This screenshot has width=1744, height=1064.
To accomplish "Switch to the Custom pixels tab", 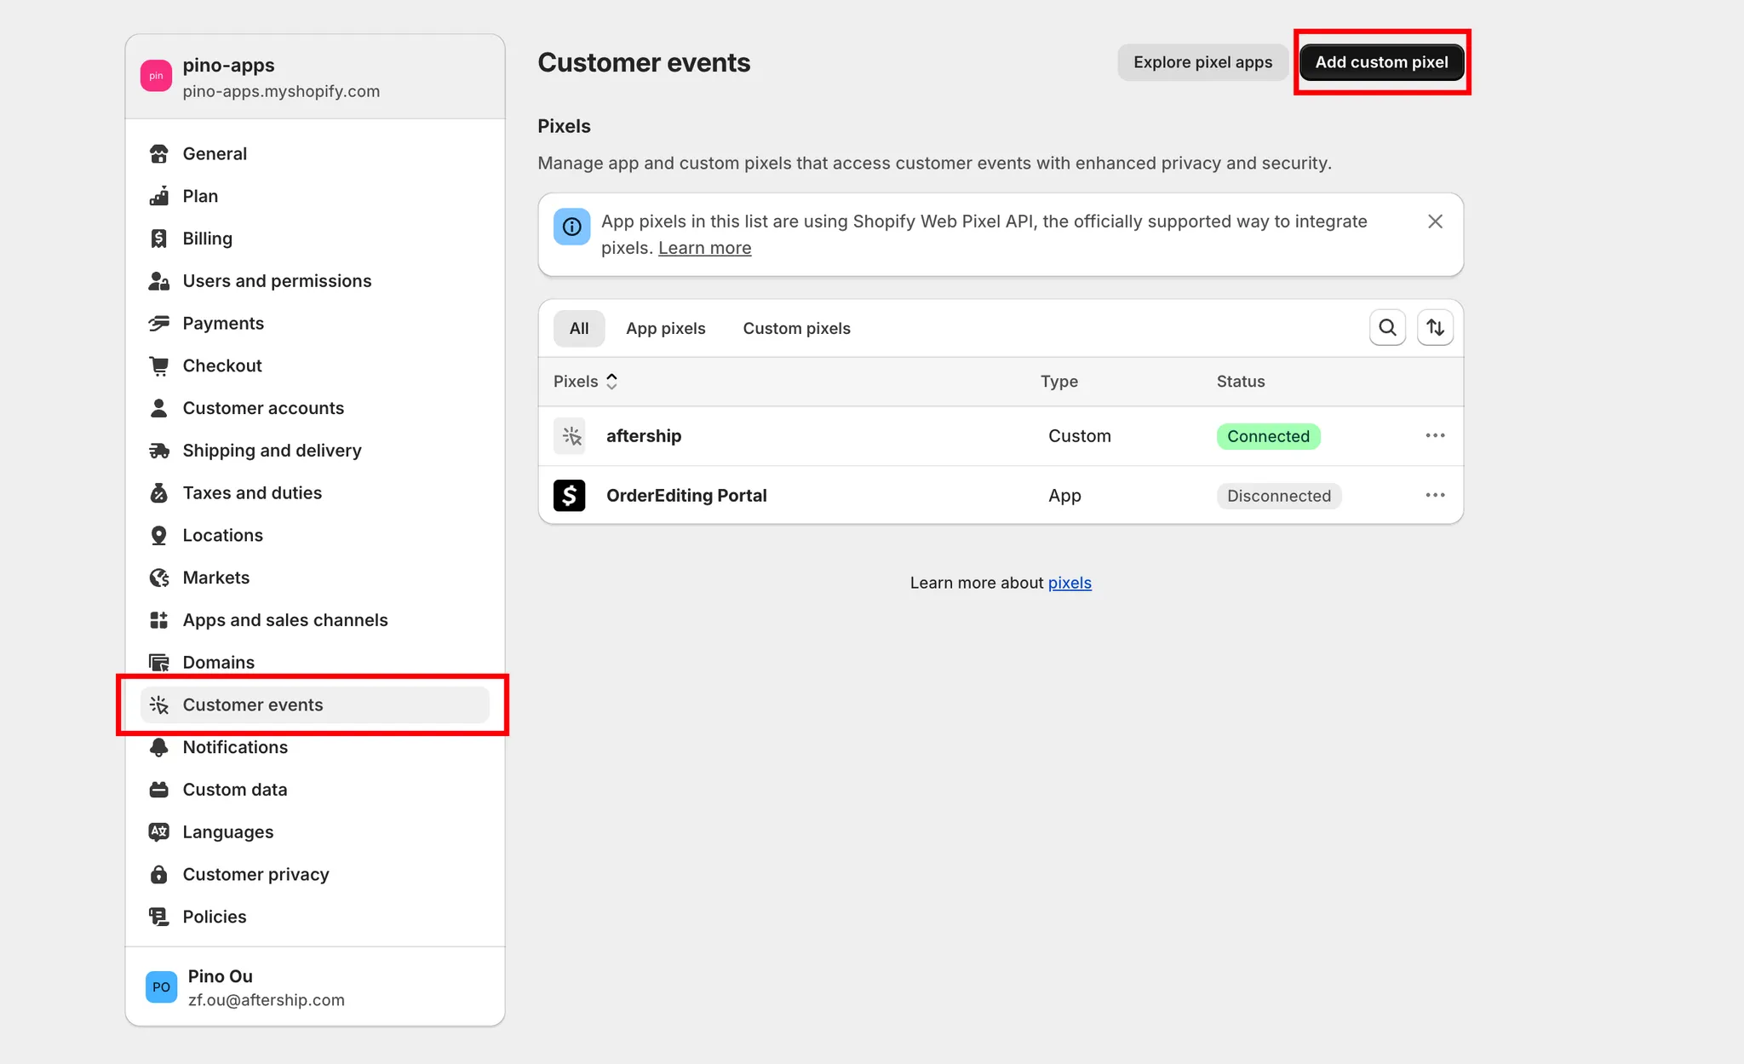I will click(x=796, y=329).
